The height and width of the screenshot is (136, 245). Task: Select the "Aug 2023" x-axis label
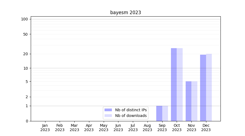(x=148, y=128)
